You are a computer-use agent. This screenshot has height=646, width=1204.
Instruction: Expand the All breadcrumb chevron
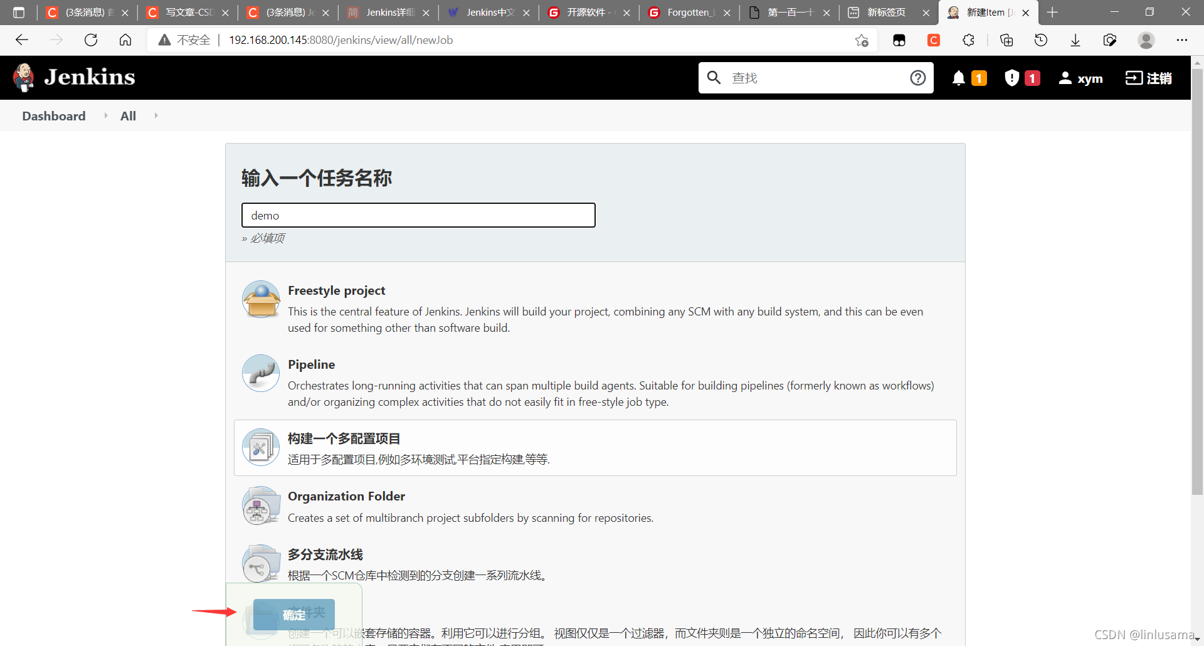(x=156, y=115)
